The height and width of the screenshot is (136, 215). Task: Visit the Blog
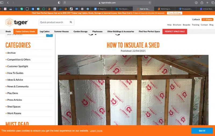211,25
